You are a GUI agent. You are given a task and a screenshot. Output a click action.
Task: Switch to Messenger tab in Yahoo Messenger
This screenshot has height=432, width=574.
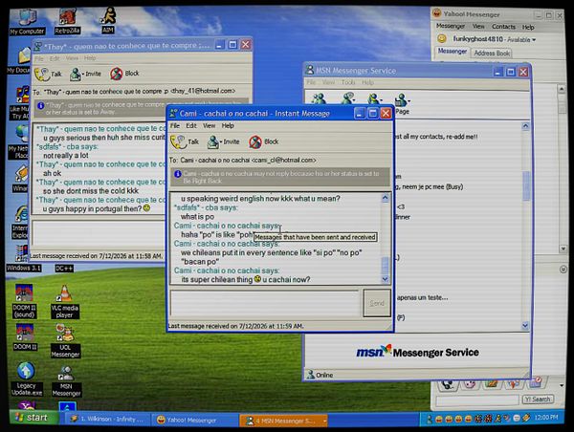point(453,52)
